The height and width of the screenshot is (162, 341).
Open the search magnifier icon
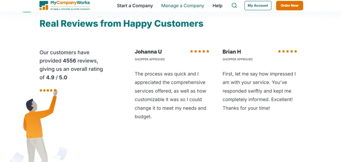click(x=234, y=6)
